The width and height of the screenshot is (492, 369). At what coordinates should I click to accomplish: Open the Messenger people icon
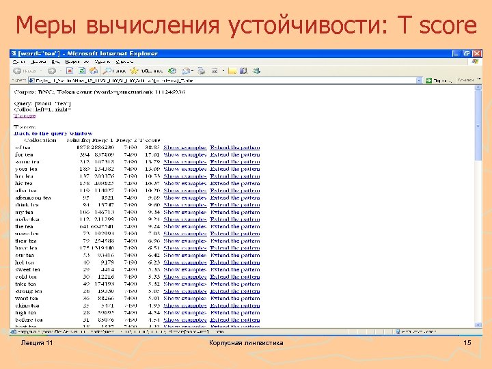[257, 71]
